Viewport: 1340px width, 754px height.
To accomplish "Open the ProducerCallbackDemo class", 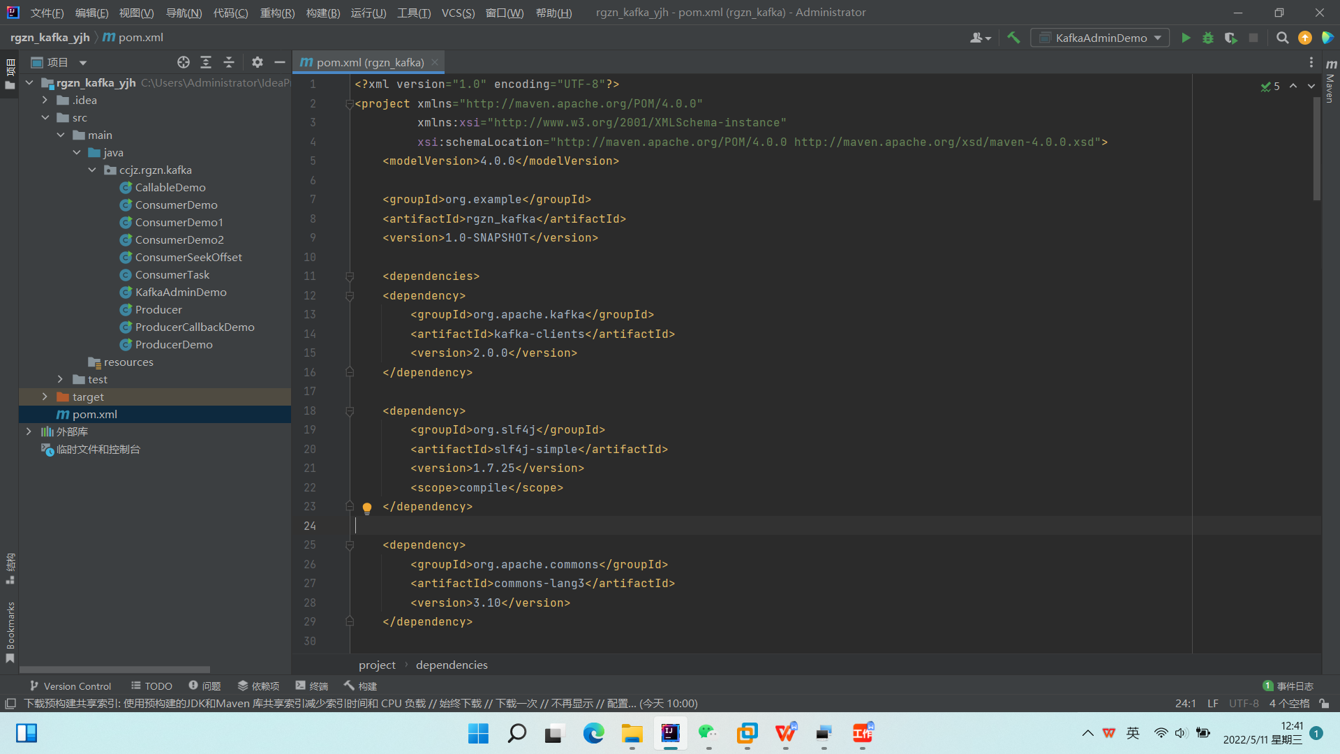I will (195, 327).
